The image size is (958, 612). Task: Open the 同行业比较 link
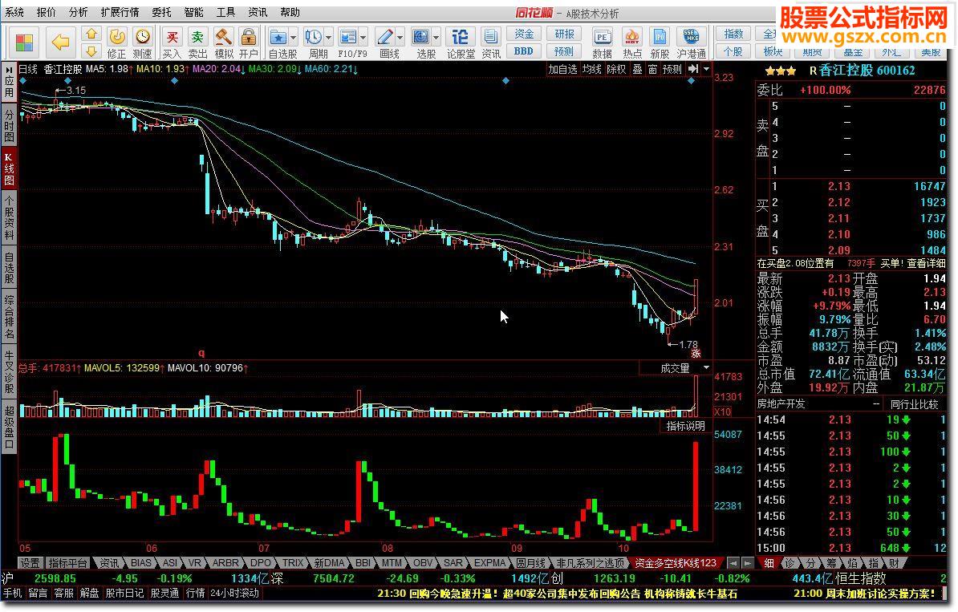click(x=914, y=403)
